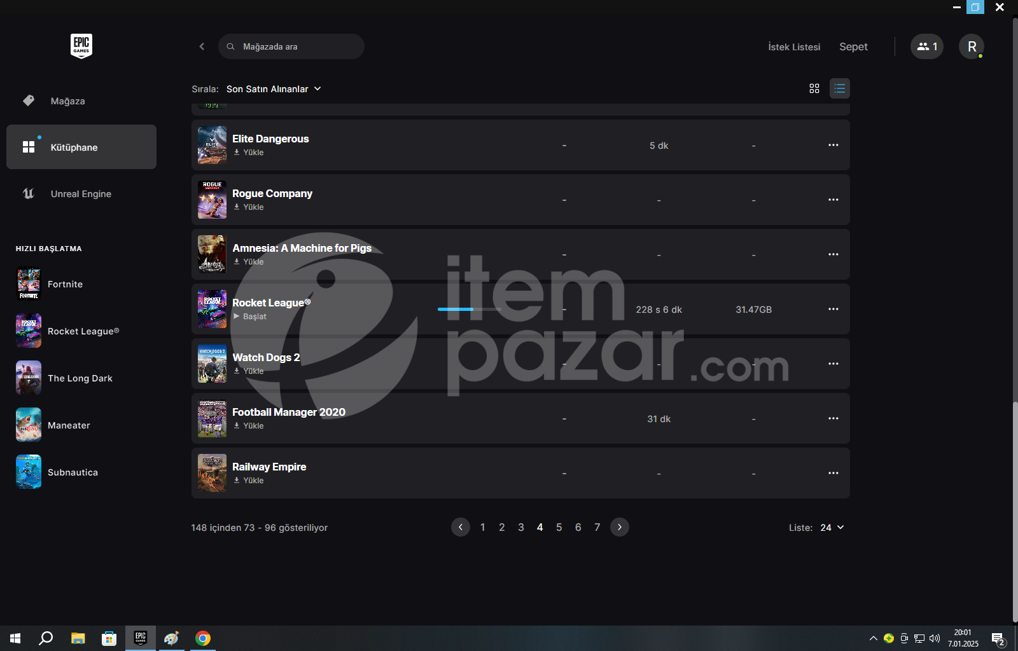This screenshot has width=1018, height=651.
Task: Click the Amnesia cover thumbnail
Action: tap(212, 254)
